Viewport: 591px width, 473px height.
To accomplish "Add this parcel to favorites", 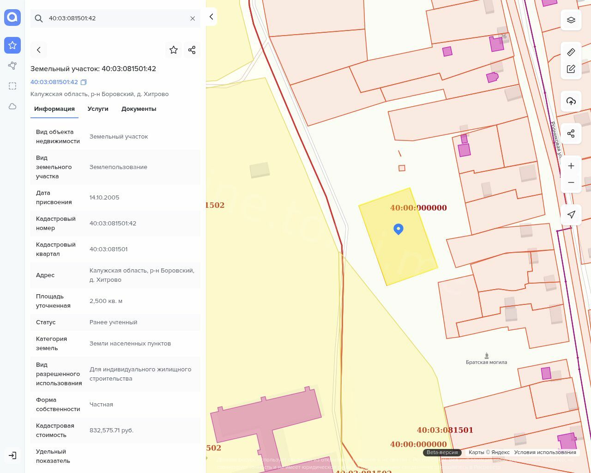I will point(174,50).
